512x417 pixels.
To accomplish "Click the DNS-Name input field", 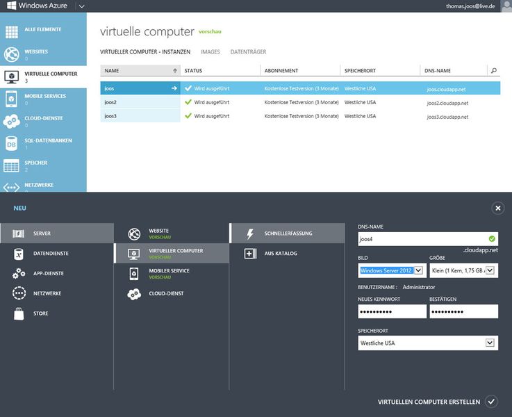I will point(428,239).
